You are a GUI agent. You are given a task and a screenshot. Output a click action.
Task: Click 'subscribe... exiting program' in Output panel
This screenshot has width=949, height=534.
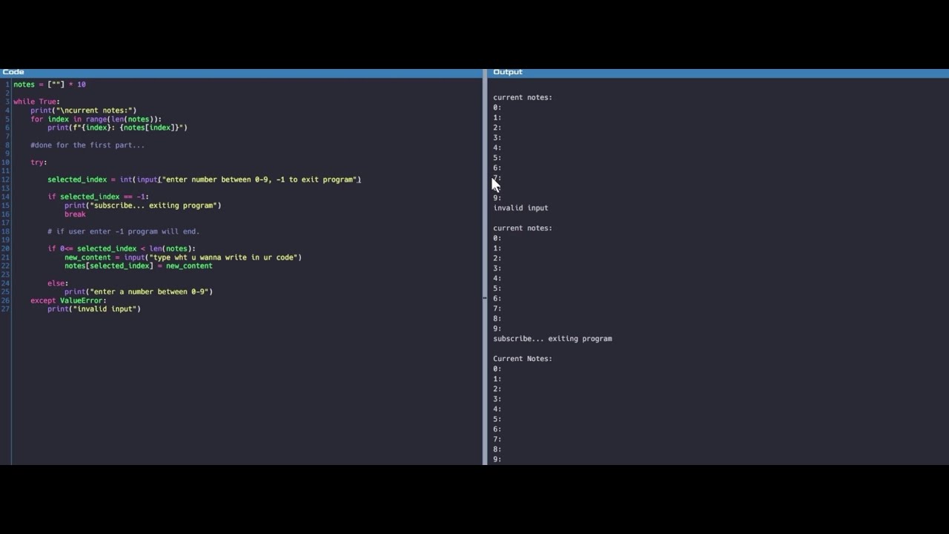pyautogui.click(x=552, y=339)
